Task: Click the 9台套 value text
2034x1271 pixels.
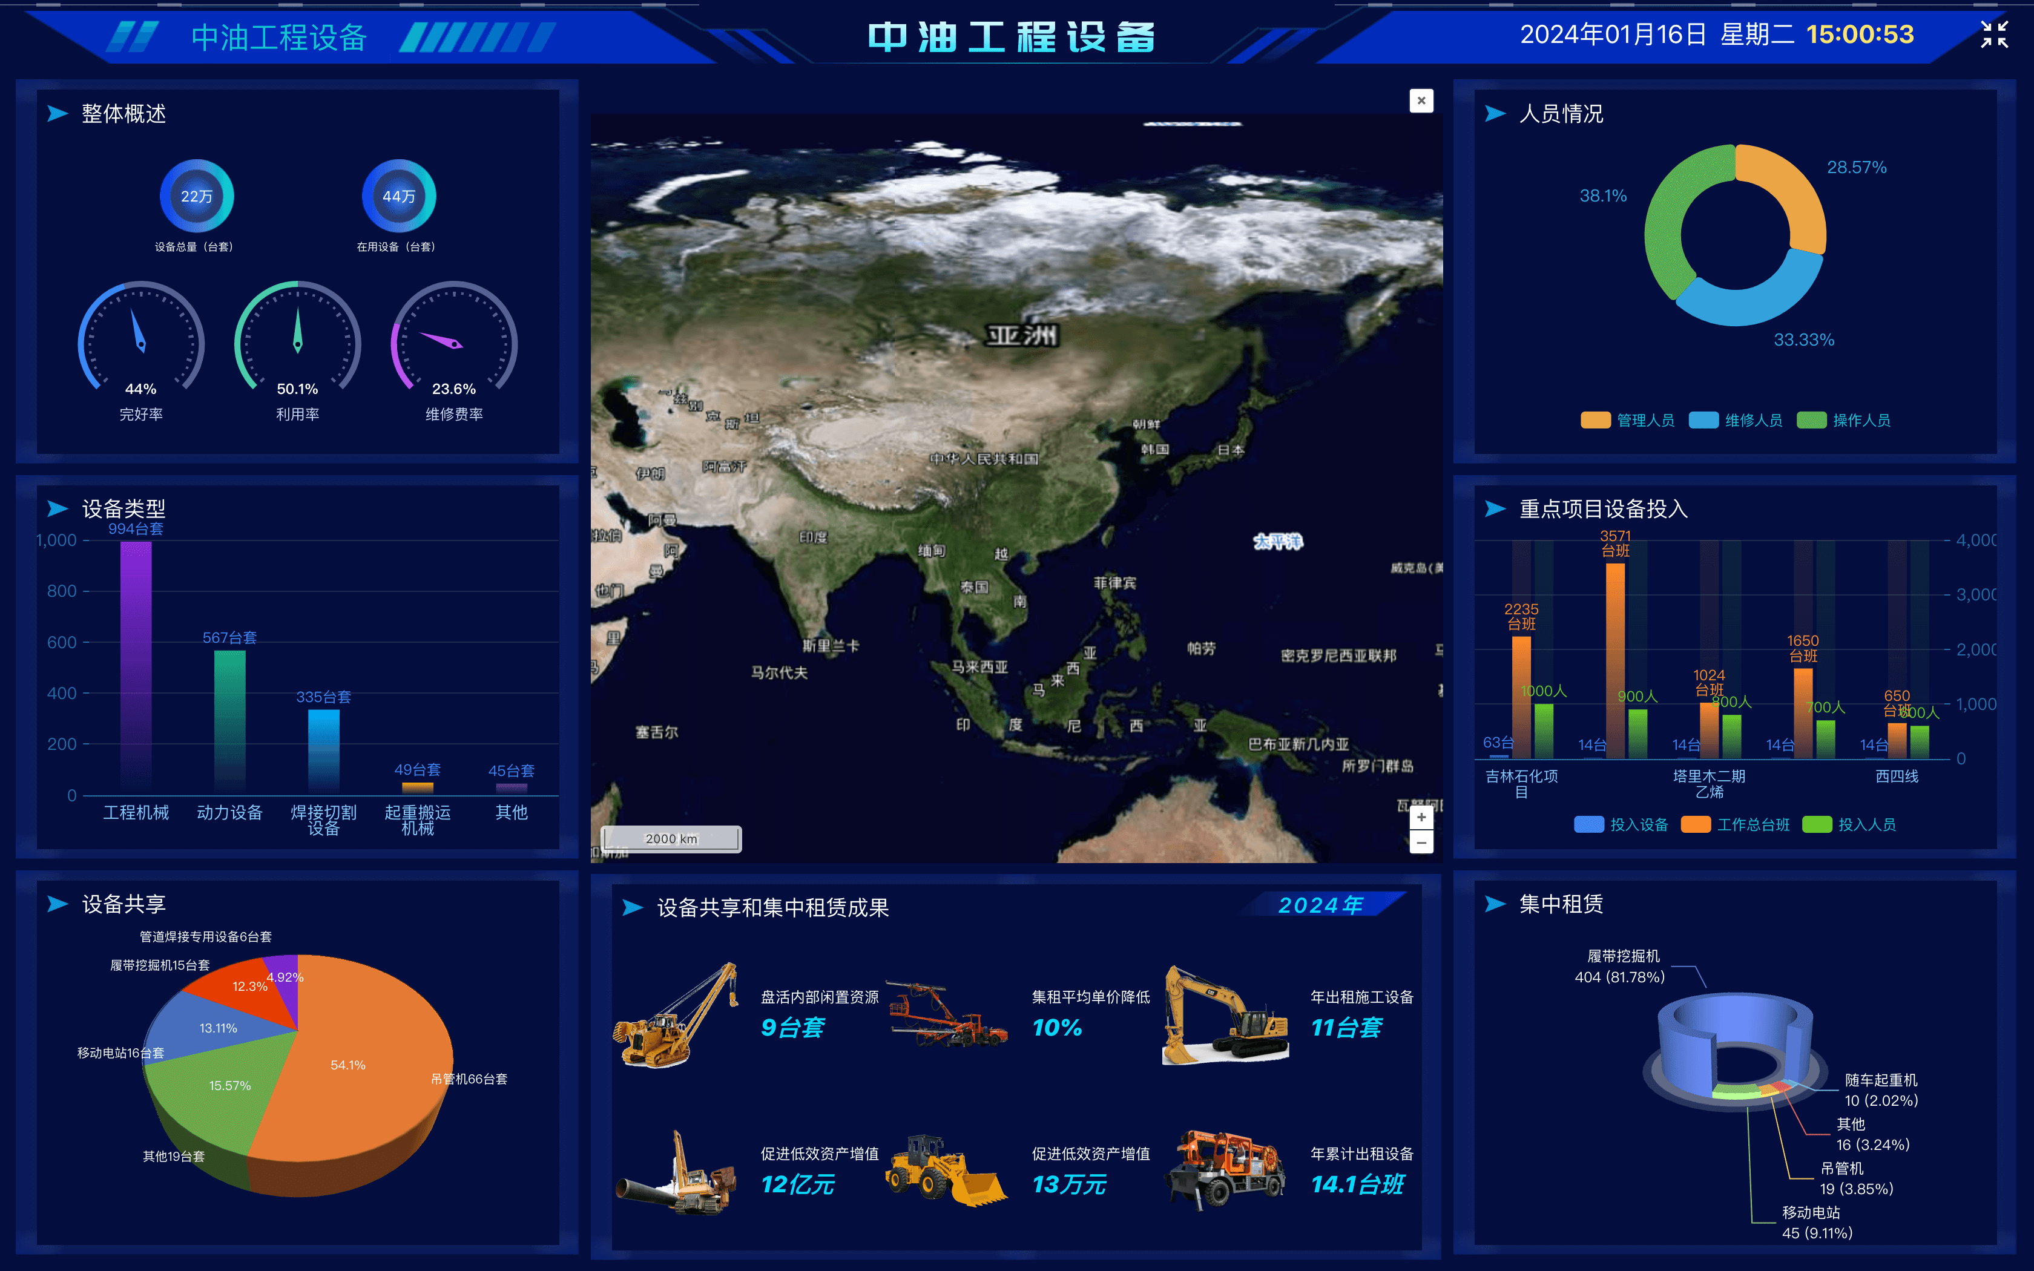Action: pyautogui.click(x=792, y=1027)
